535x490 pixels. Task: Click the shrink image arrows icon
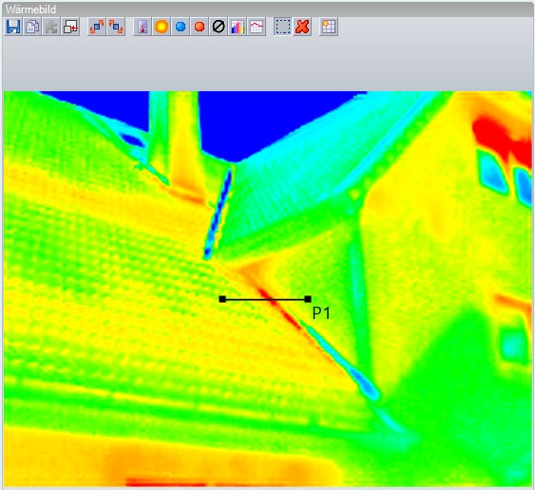coord(116,27)
